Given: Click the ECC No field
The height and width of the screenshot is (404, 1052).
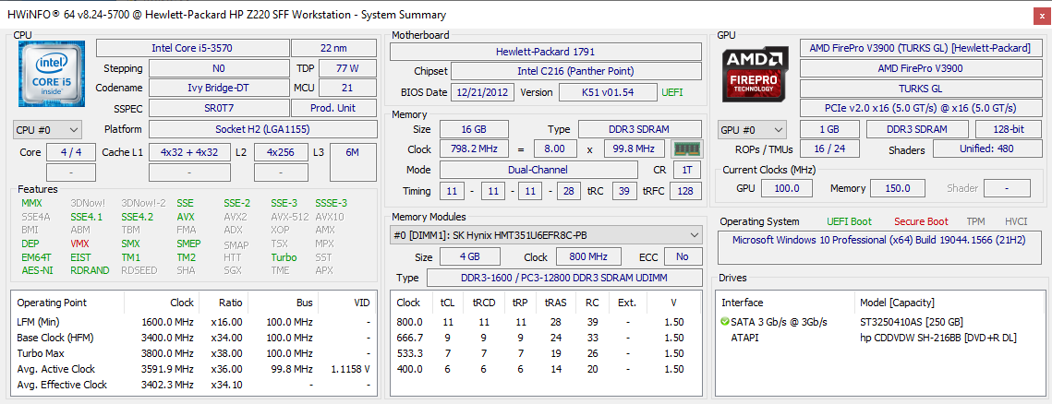Looking at the screenshot, I should tap(683, 256).
